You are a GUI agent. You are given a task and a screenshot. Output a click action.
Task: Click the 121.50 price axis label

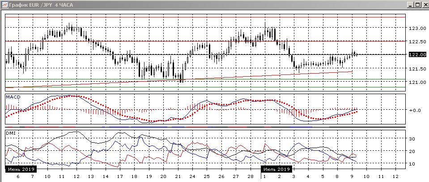[416, 69]
